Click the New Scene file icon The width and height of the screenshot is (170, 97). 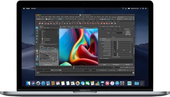(x=46, y=19)
